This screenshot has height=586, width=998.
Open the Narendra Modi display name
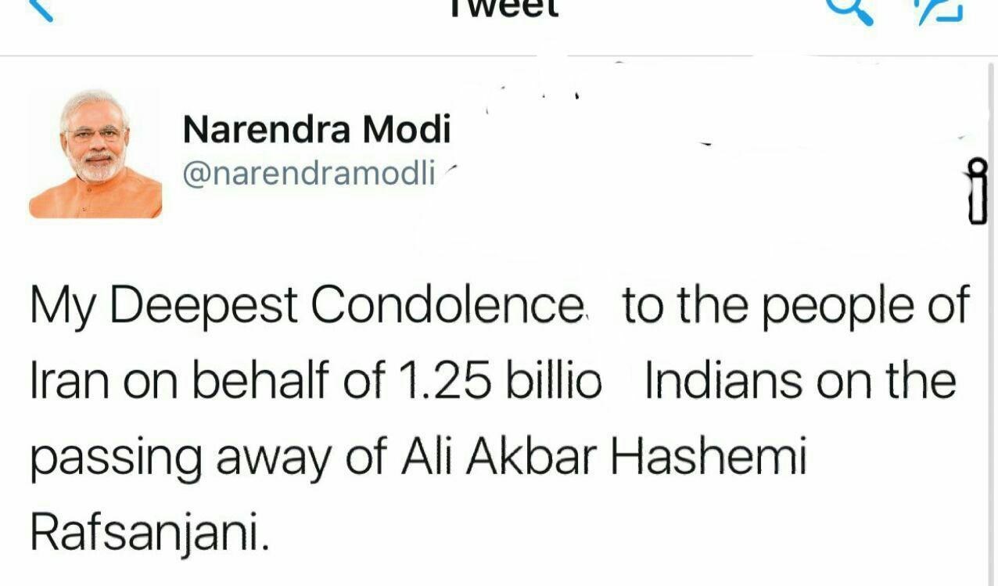pos(317,129)
